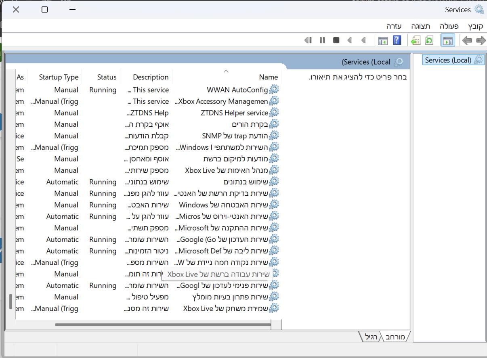The width and height of the screenshot is (487, 358).
Task: Click the gear icon of שימוש בנתונים
Action: coord(274,182)
